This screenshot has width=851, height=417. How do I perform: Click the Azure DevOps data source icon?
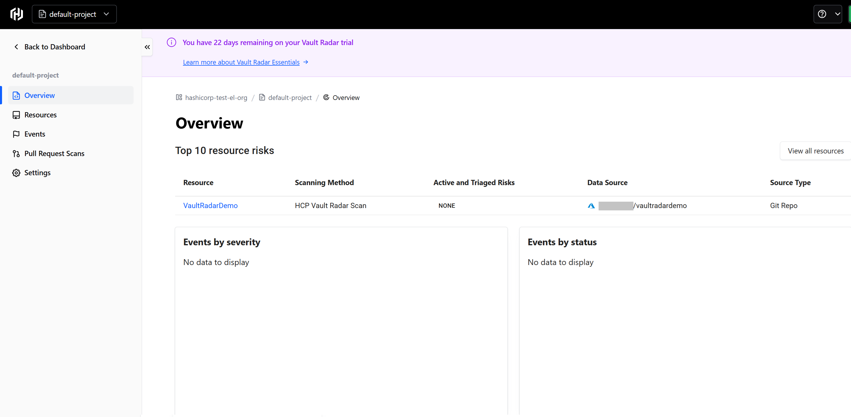coord(591,206)
